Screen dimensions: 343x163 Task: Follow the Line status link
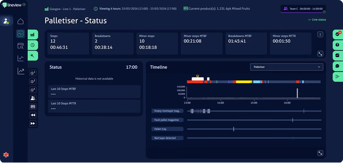[x=317, y=20]
